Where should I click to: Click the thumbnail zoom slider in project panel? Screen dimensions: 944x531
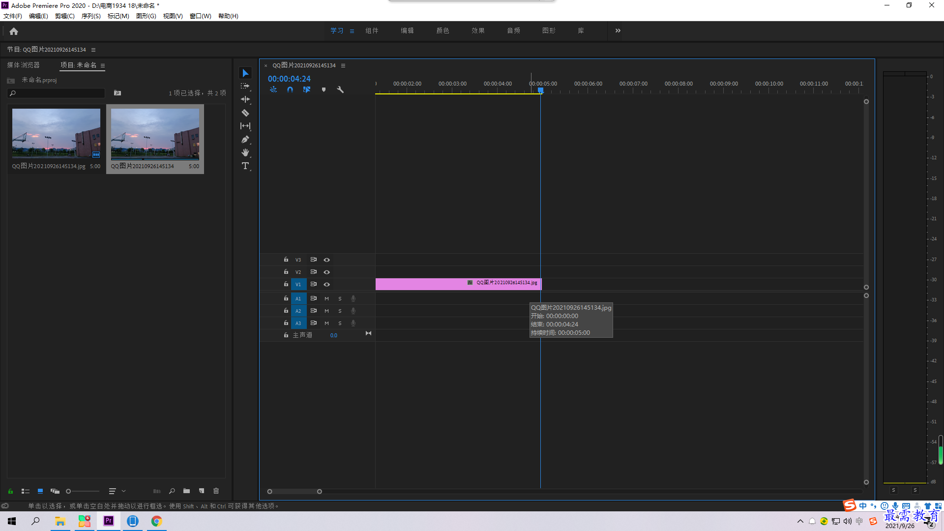(83, 491)
